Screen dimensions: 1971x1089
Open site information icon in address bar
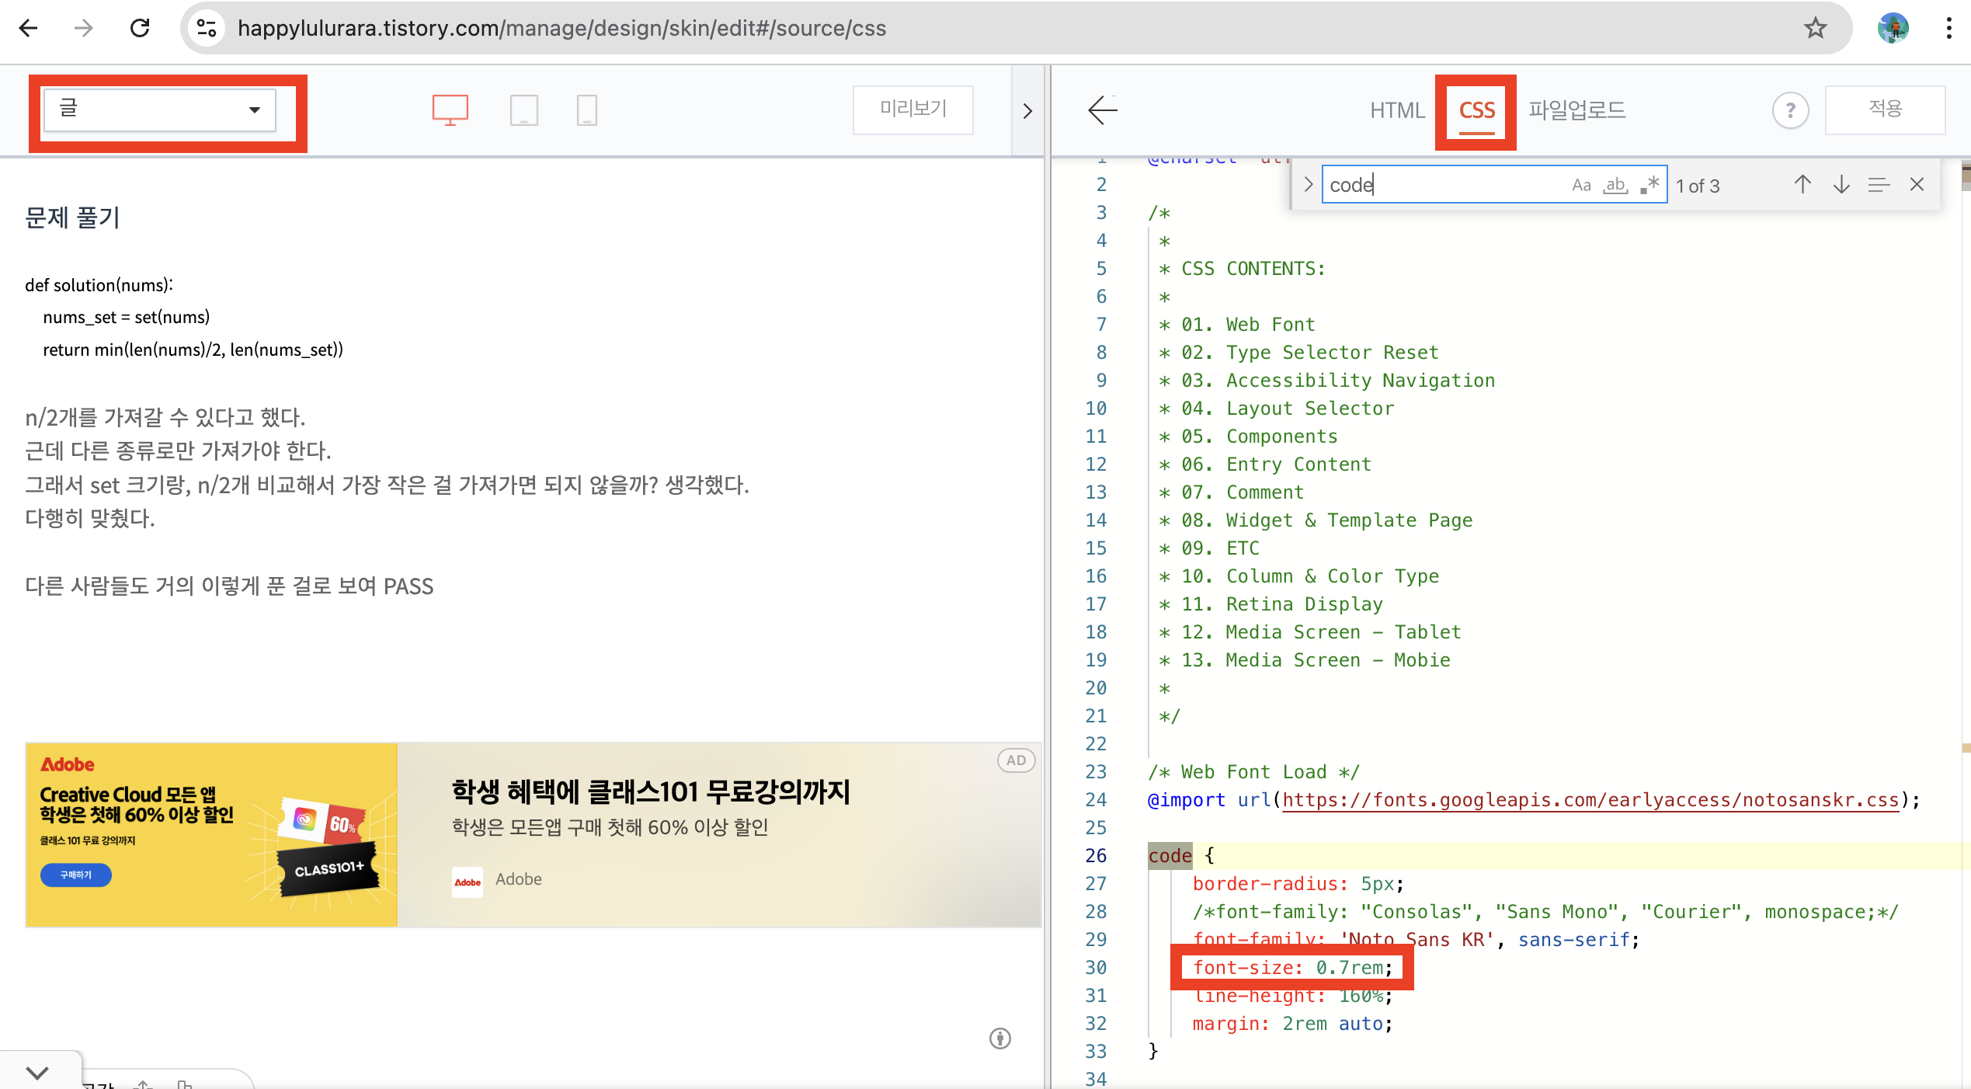click(207, 29)
